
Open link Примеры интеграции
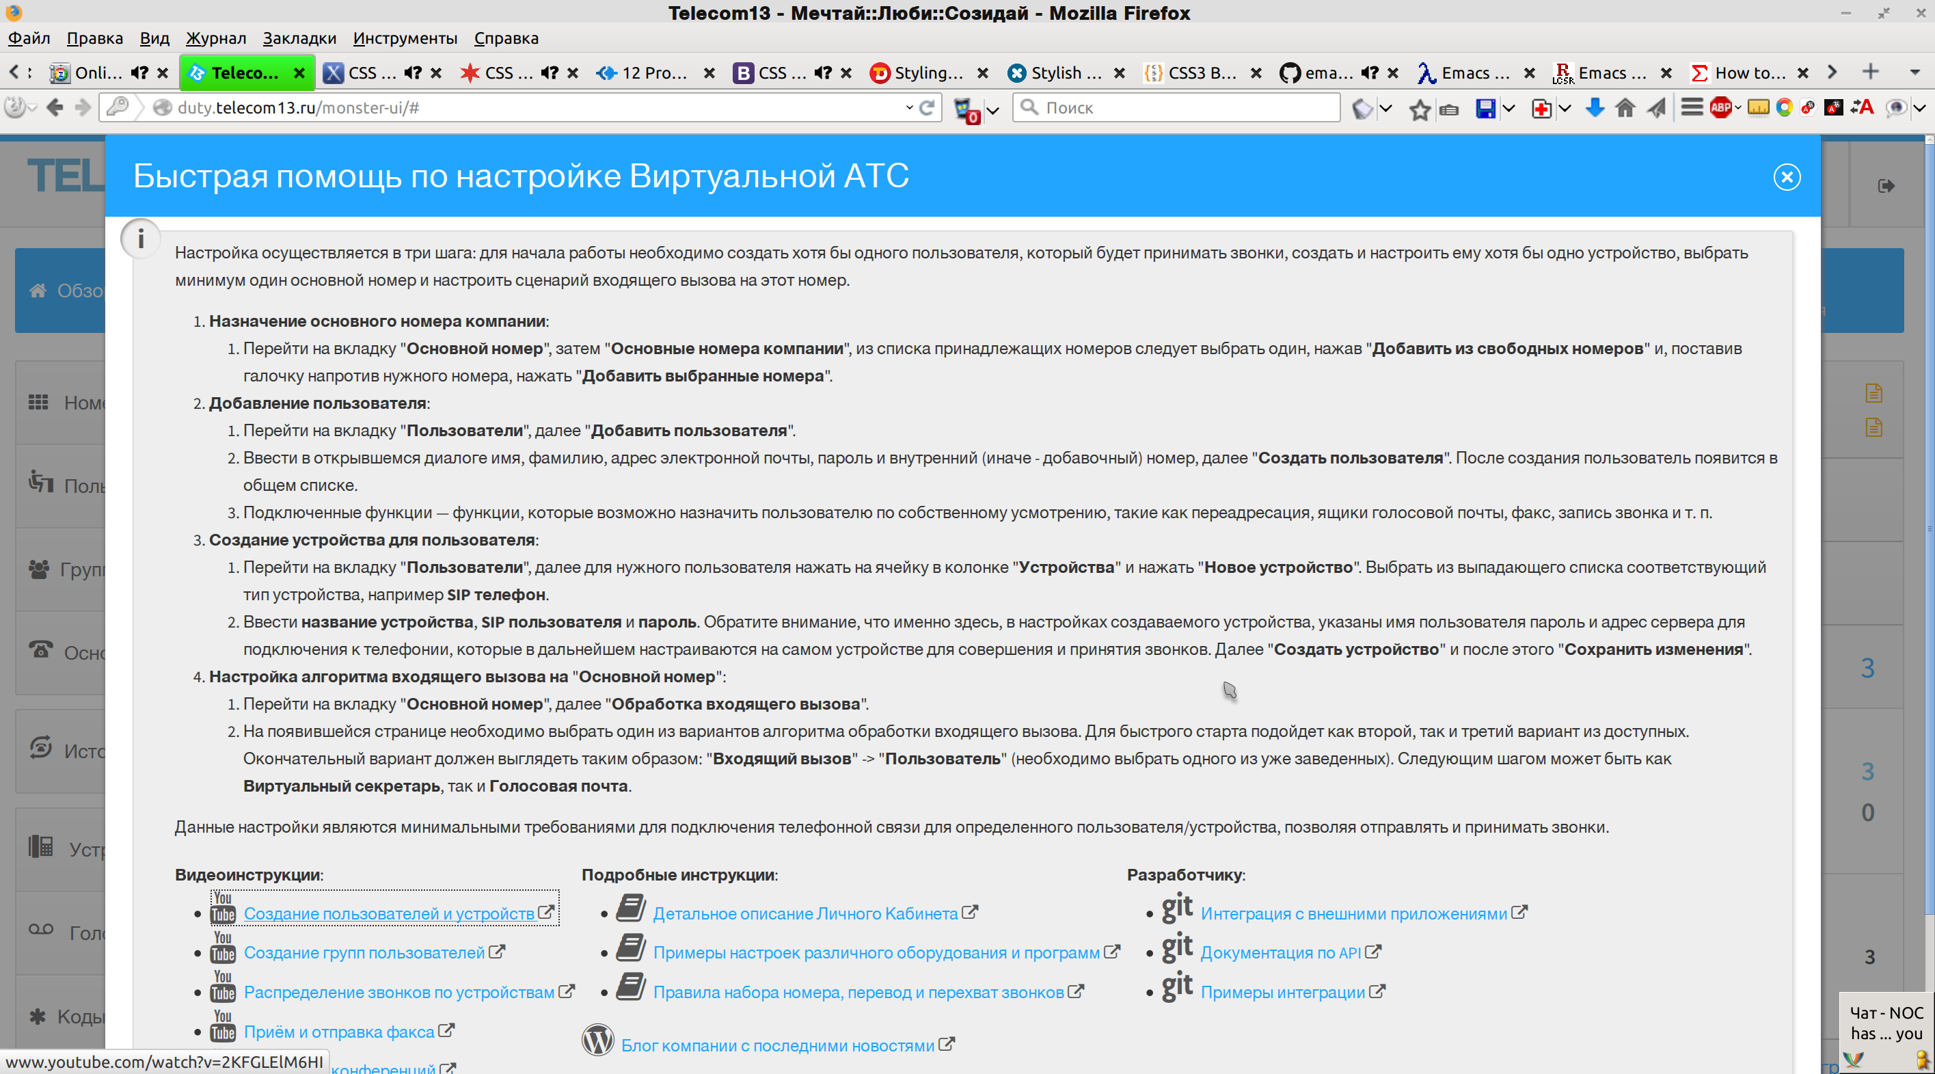tap(1282, 993)
